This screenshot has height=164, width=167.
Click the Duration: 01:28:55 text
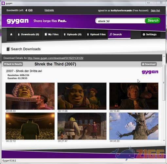17,78
